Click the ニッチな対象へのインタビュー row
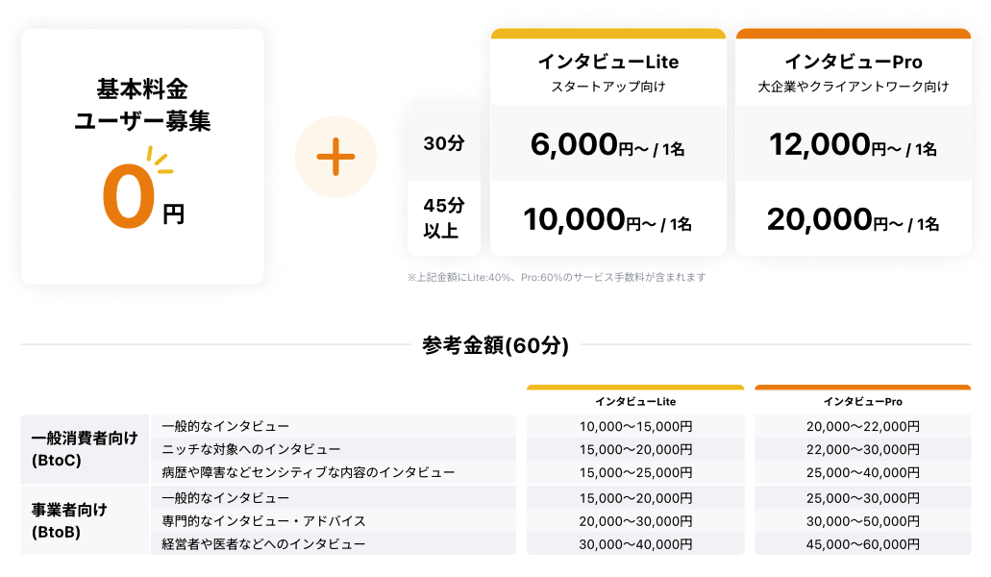 click(x=251, y=449)
